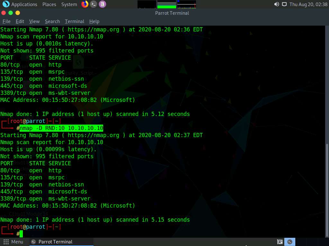Click the Parrot Terminal window title

172,13
